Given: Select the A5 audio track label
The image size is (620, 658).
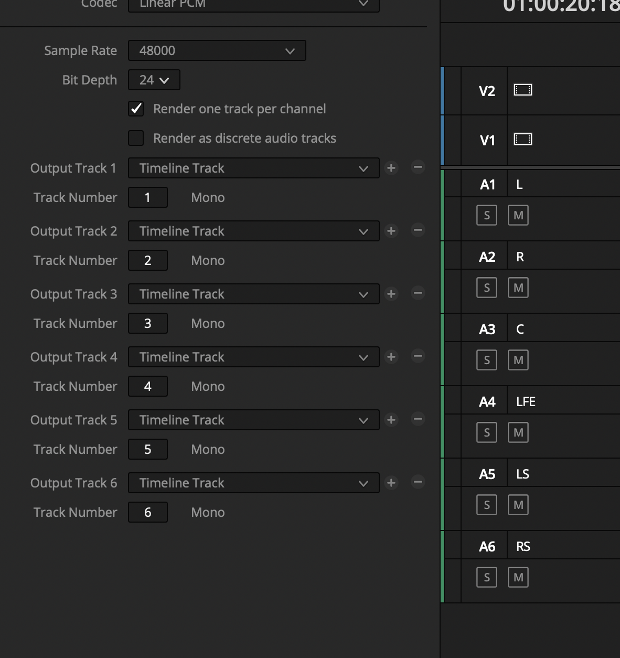Looking at the screenshot, I should [x=487, y=474].
